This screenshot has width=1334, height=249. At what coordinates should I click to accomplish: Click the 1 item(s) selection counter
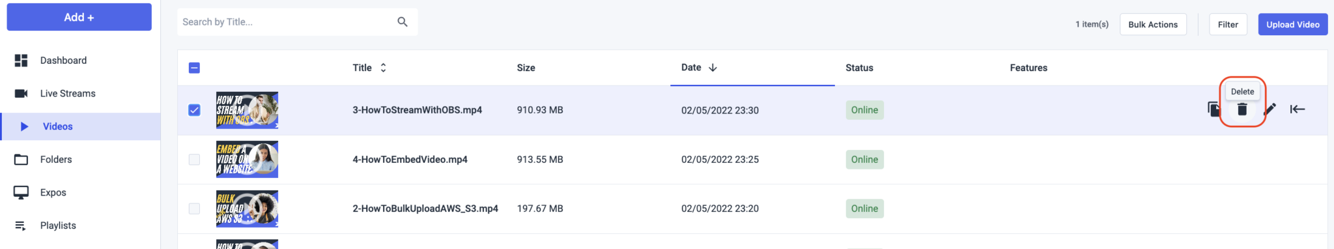pyautogui.click(x=1092, y=24)
